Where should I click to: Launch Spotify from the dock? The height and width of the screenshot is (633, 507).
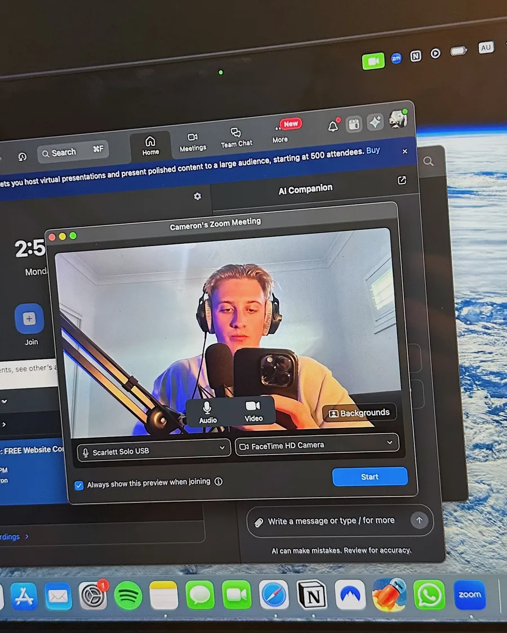tap(128, 595)
